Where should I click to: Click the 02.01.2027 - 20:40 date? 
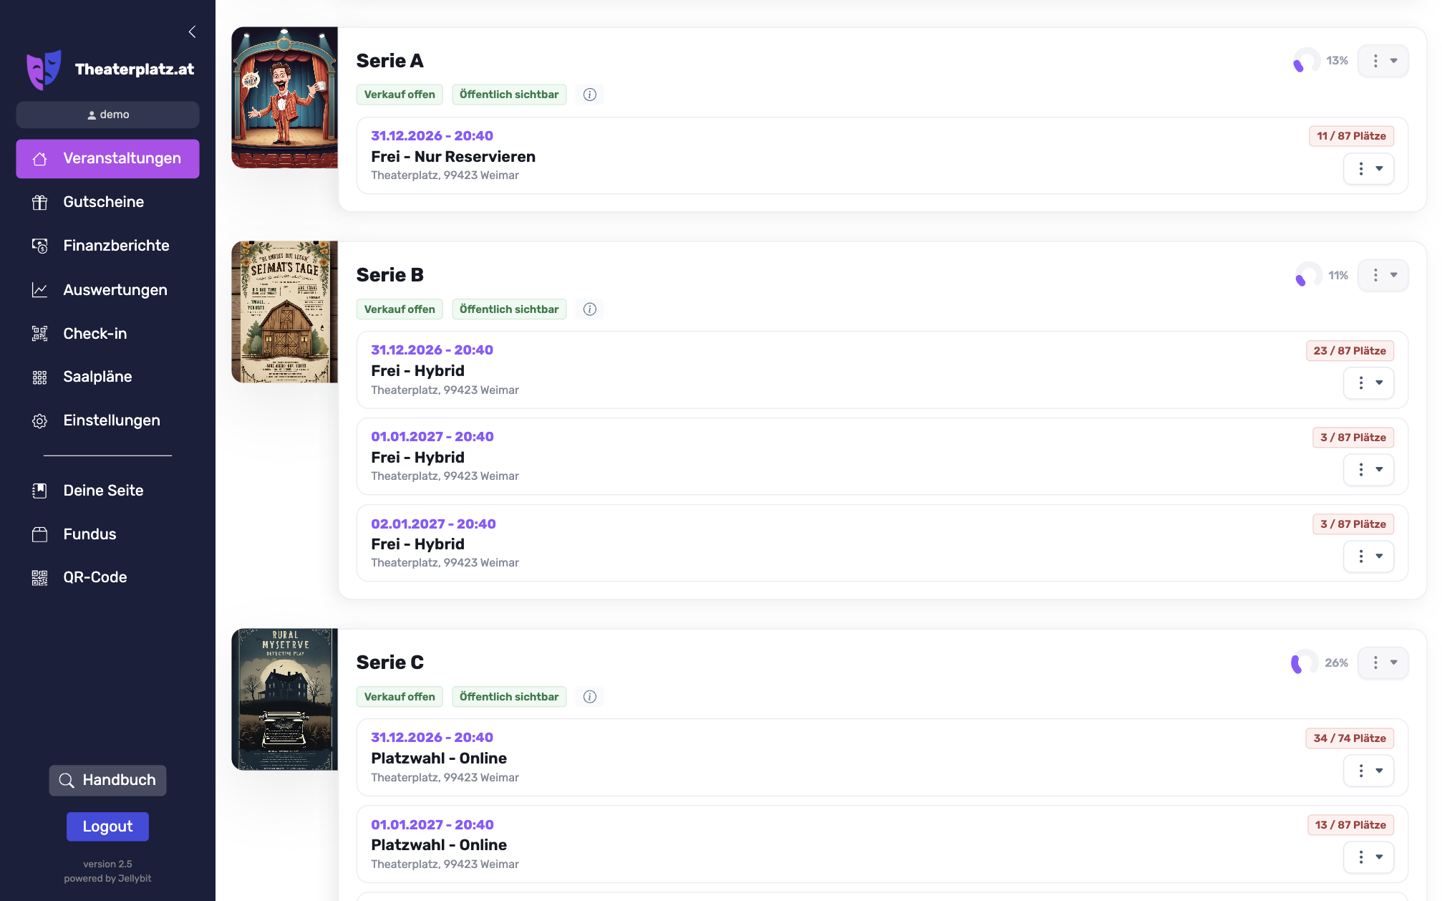[x=433, y=524]
